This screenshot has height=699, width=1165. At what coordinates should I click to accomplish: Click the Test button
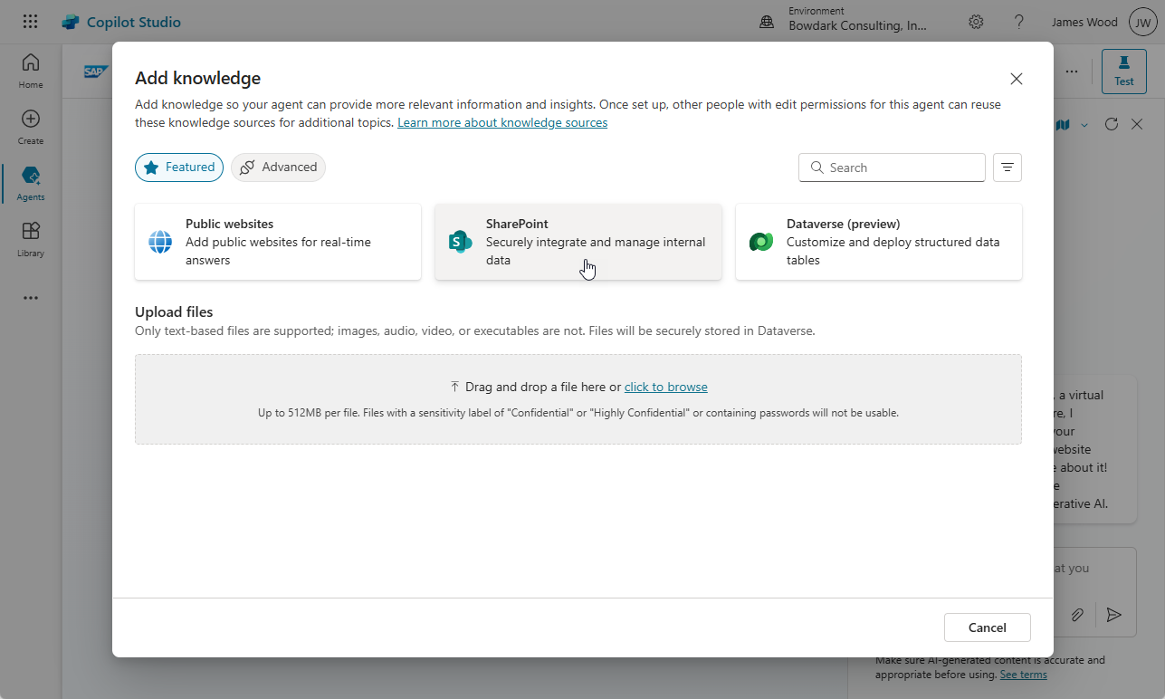pos(1124,71)
